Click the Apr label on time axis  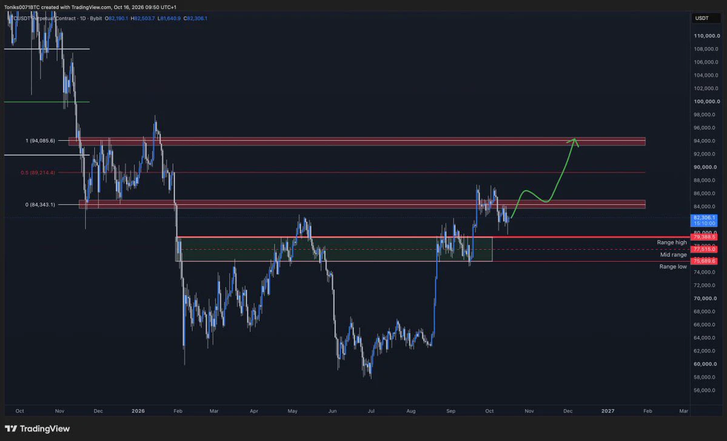(253, 411)
